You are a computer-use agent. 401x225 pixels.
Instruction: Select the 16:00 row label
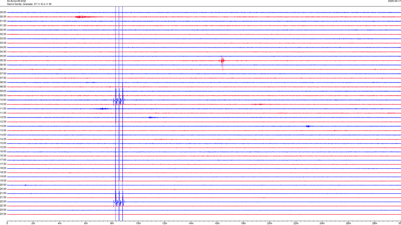(3, 151)
